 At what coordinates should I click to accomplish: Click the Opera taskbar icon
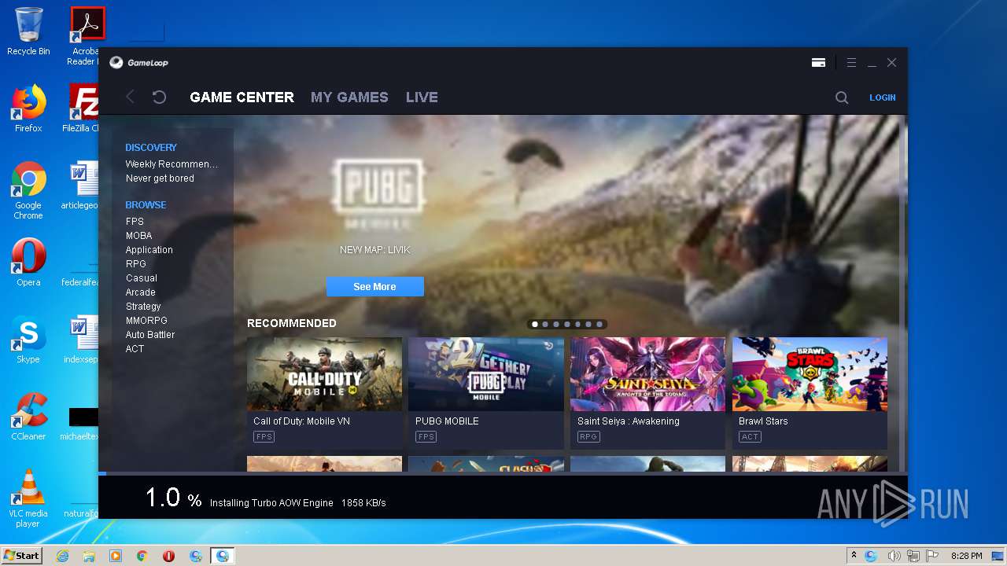(x=169, y=556)
